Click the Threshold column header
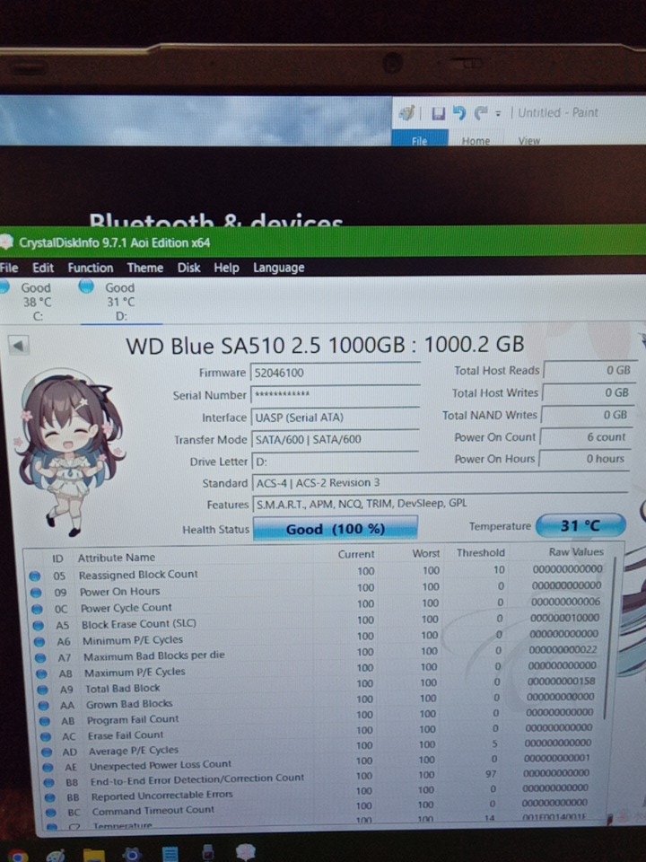This screenshot has width=646, height=862. click(x=481, y=552)
